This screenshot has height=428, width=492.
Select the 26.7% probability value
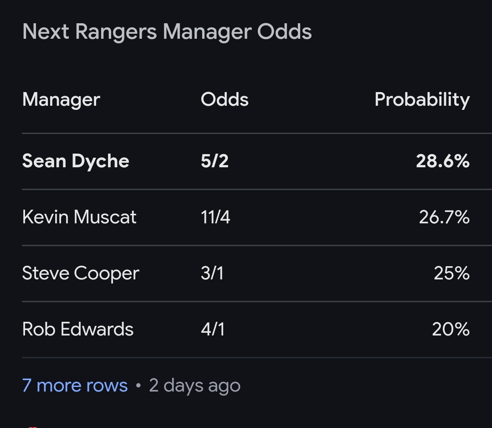[x=444, y=217]
